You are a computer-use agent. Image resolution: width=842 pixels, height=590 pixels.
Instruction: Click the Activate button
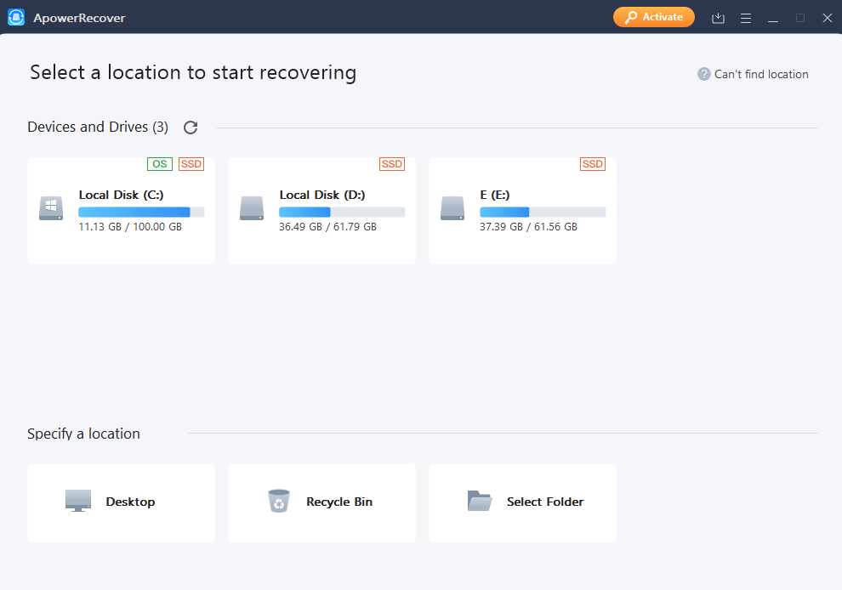(653, 16)
